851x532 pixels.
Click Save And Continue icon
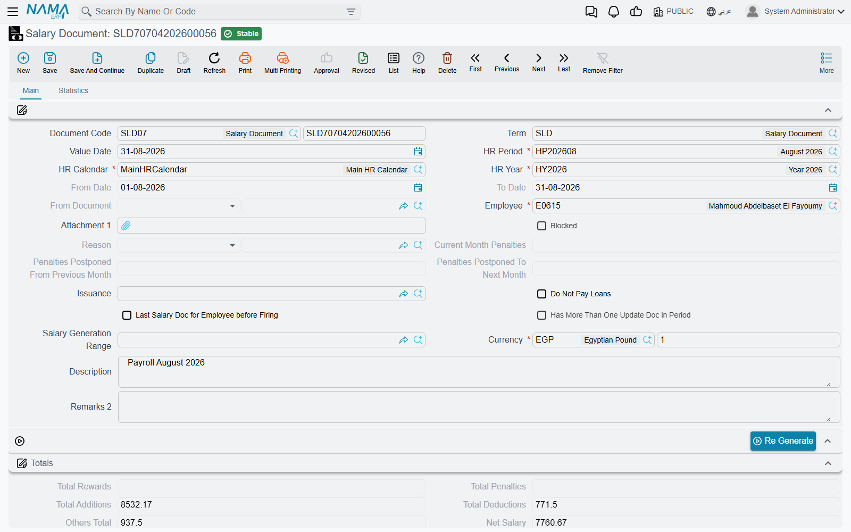point(97,63)
